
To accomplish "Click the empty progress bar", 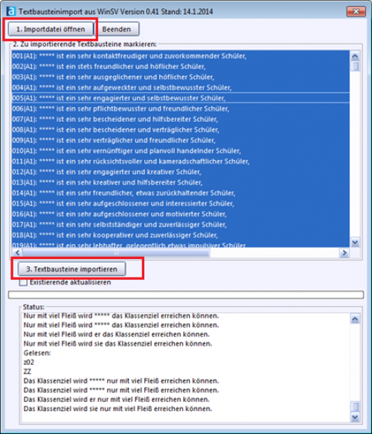I will pyautogui.click(x=186, y=295).
